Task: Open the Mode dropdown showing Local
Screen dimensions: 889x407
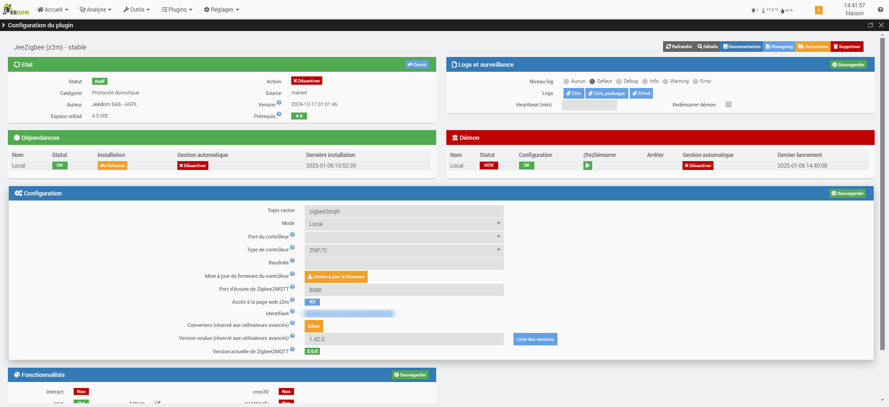Action: coord(404,224)
